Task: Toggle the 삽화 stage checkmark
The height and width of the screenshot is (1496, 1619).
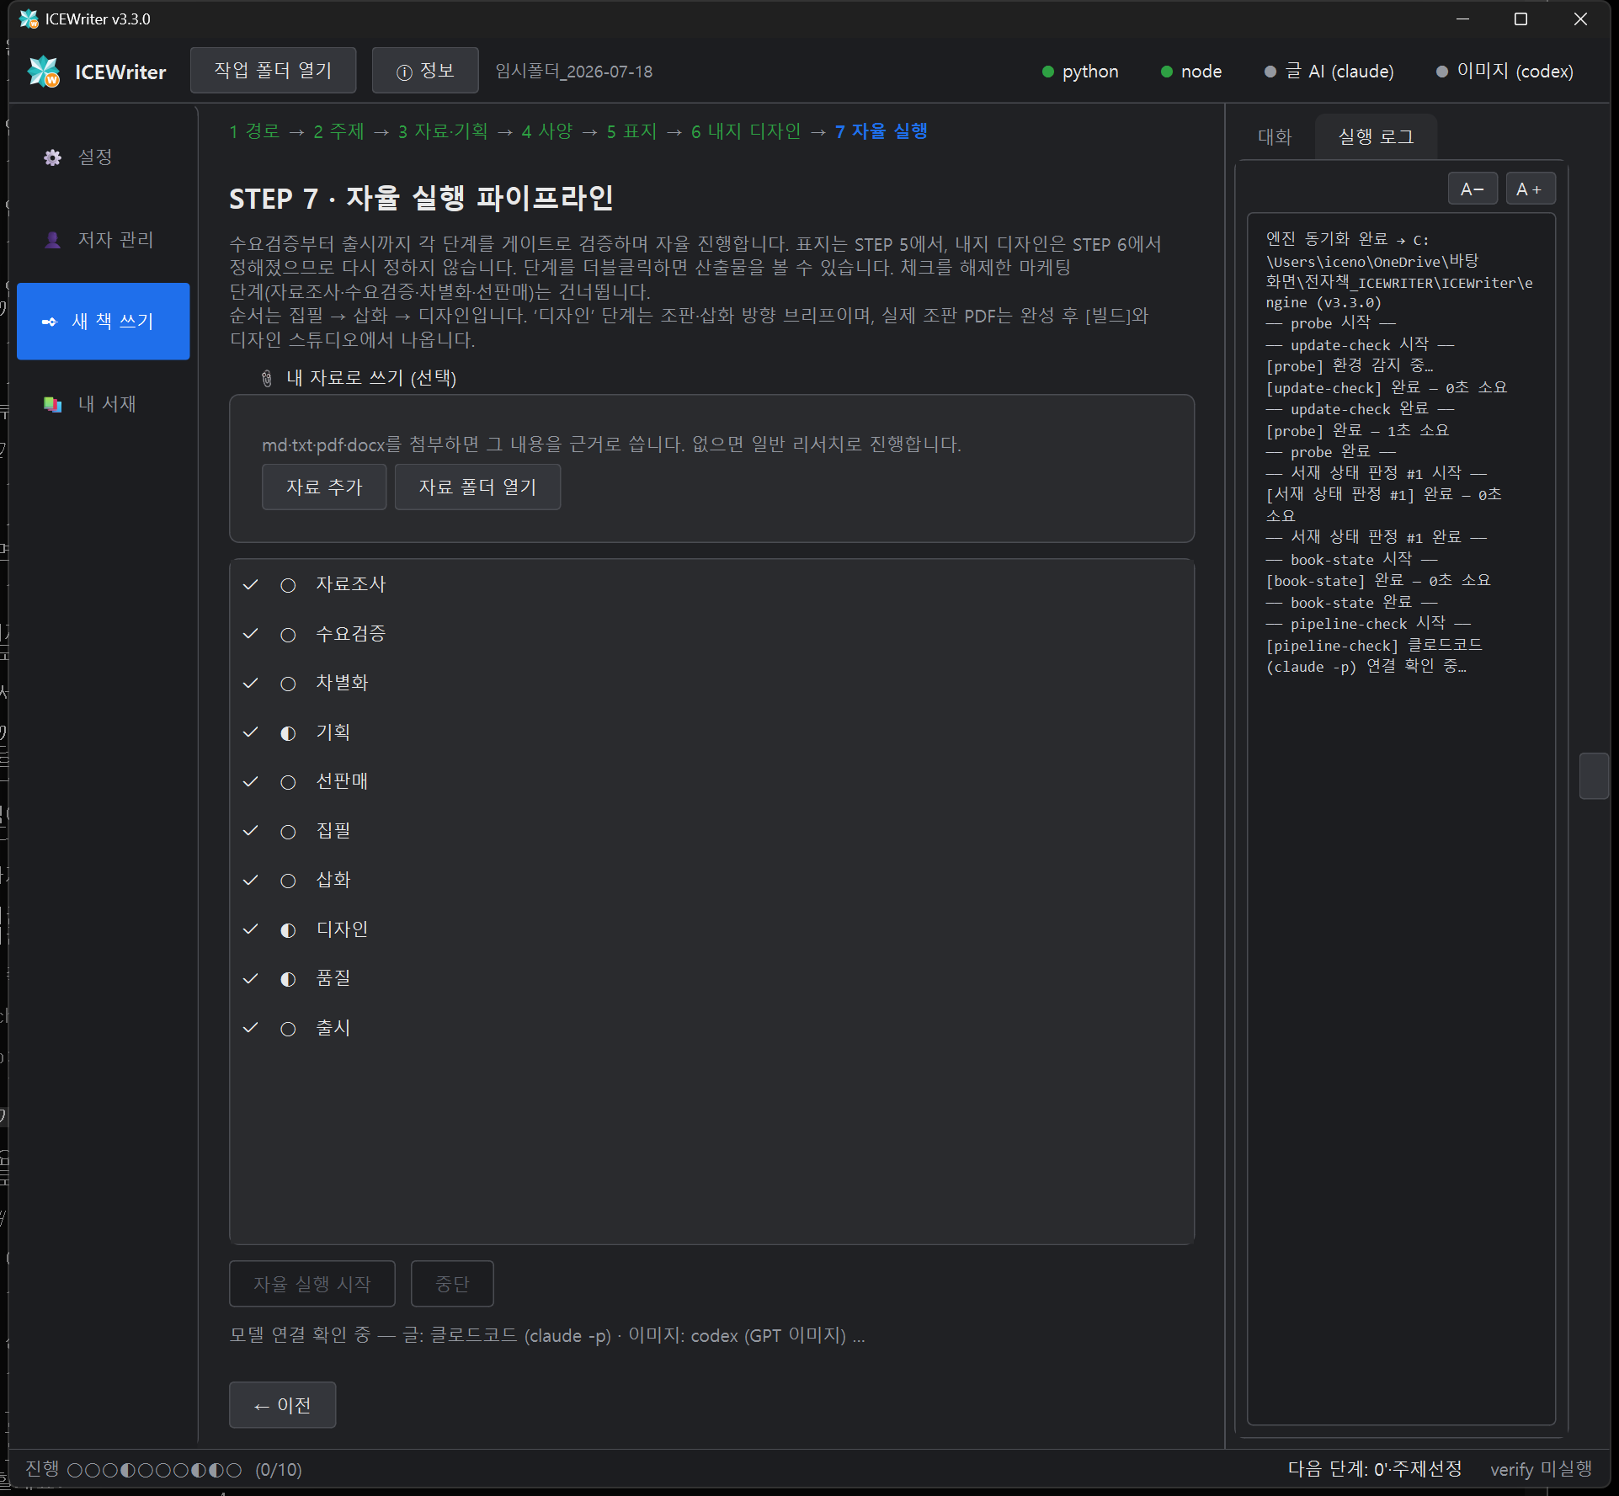Action: coord(250,880)
